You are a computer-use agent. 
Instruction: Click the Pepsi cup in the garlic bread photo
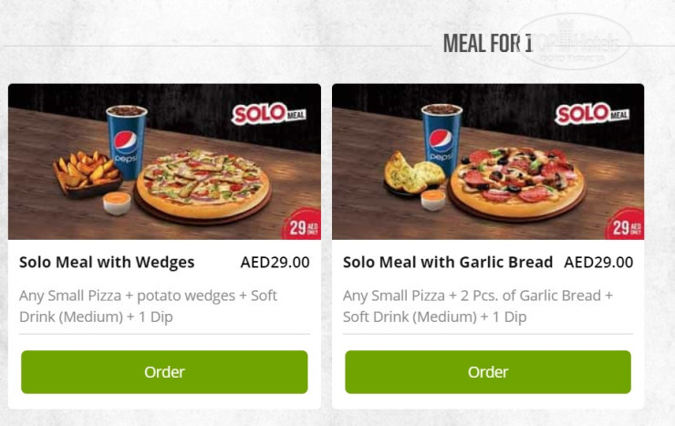[x=441, y=139]
